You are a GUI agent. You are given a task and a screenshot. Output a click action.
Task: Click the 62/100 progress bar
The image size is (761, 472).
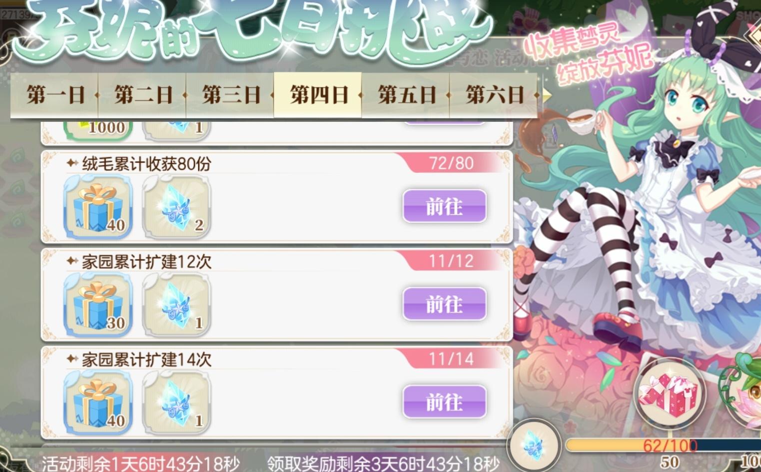click(665, 445)
